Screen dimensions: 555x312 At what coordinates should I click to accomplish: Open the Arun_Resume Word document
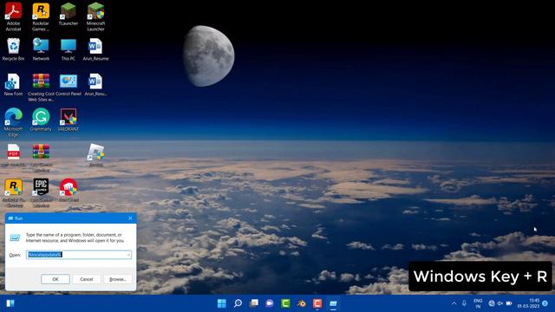95,49
